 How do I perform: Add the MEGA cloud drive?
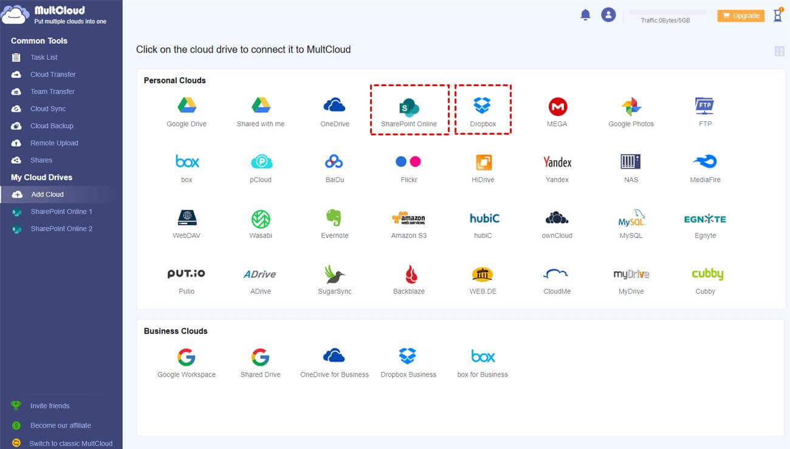[x=557, y=112]
